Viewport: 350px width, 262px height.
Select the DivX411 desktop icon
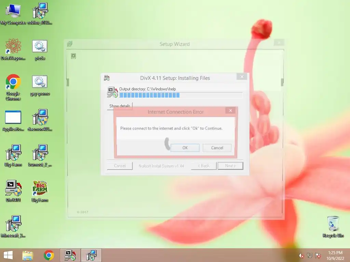tap(13, 191)
